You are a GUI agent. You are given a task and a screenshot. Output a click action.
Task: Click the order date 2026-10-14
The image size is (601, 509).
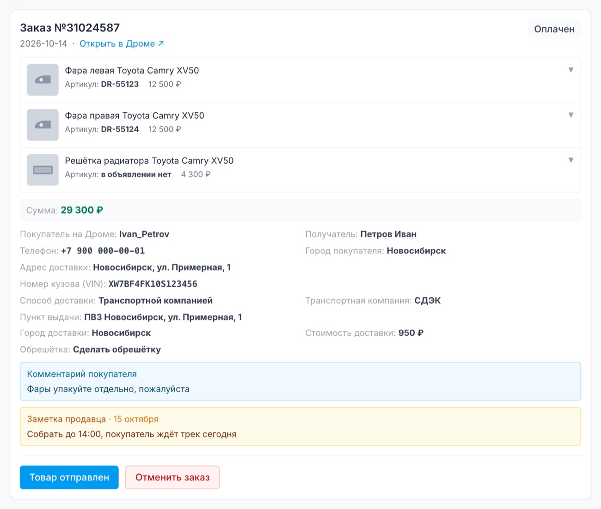point(43,43)
